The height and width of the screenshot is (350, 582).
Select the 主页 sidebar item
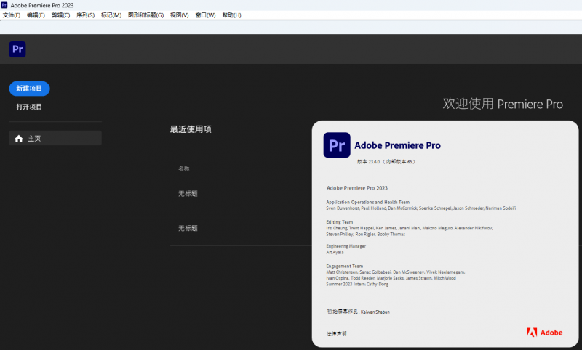pos(55,138)
